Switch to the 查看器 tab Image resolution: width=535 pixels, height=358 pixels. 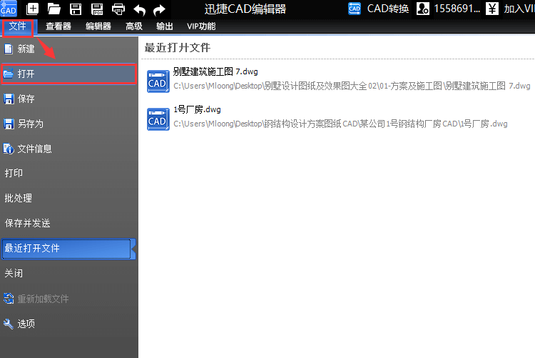pyautogui.click(x=58, y=26)
